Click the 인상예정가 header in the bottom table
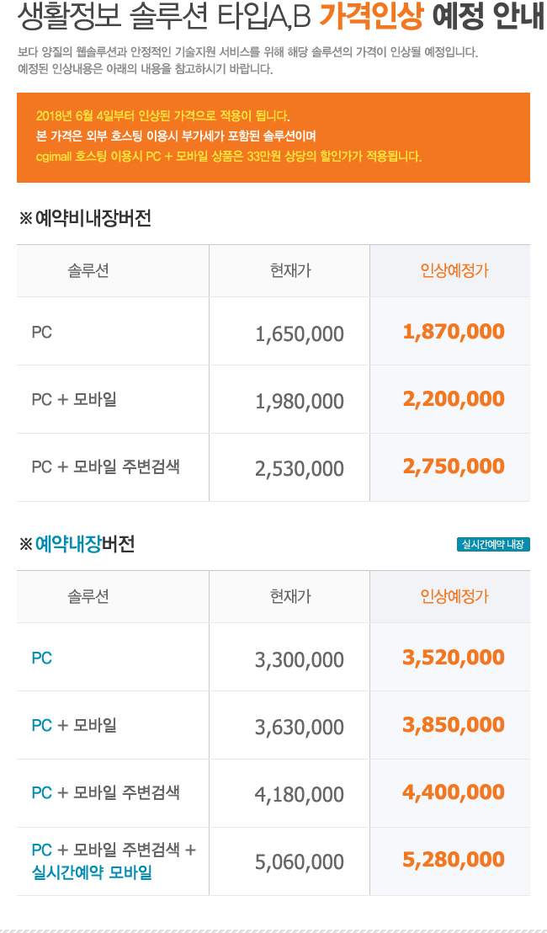Screen dimensions: 547x933 tap(454, 597)
